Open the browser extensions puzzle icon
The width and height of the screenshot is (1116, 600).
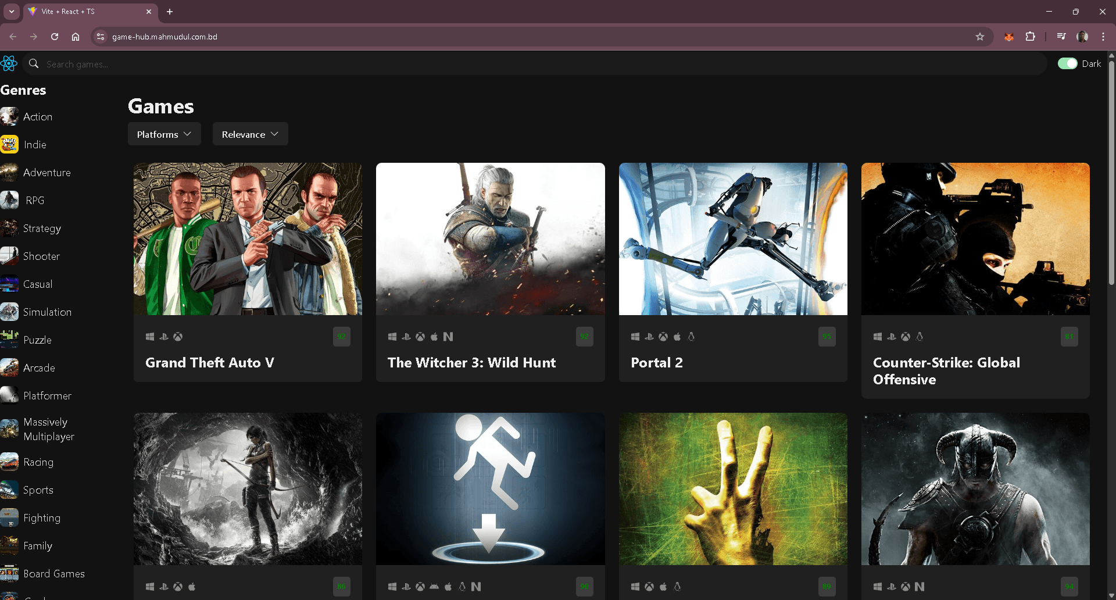(x=1031, y=36)
